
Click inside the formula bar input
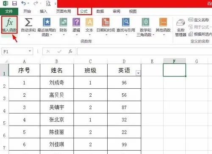(x=145, y=51)
